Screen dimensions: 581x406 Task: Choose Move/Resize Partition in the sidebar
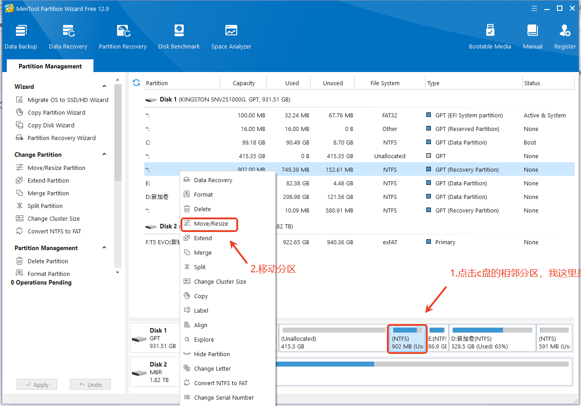click(51, 168)
